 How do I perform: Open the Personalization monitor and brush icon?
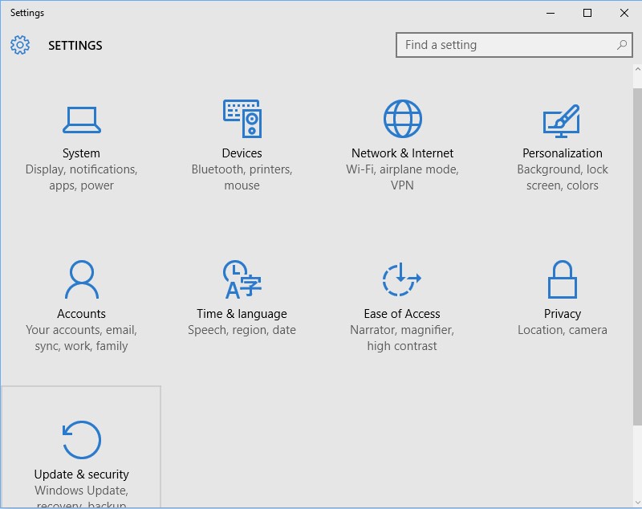tap(562, 121)
